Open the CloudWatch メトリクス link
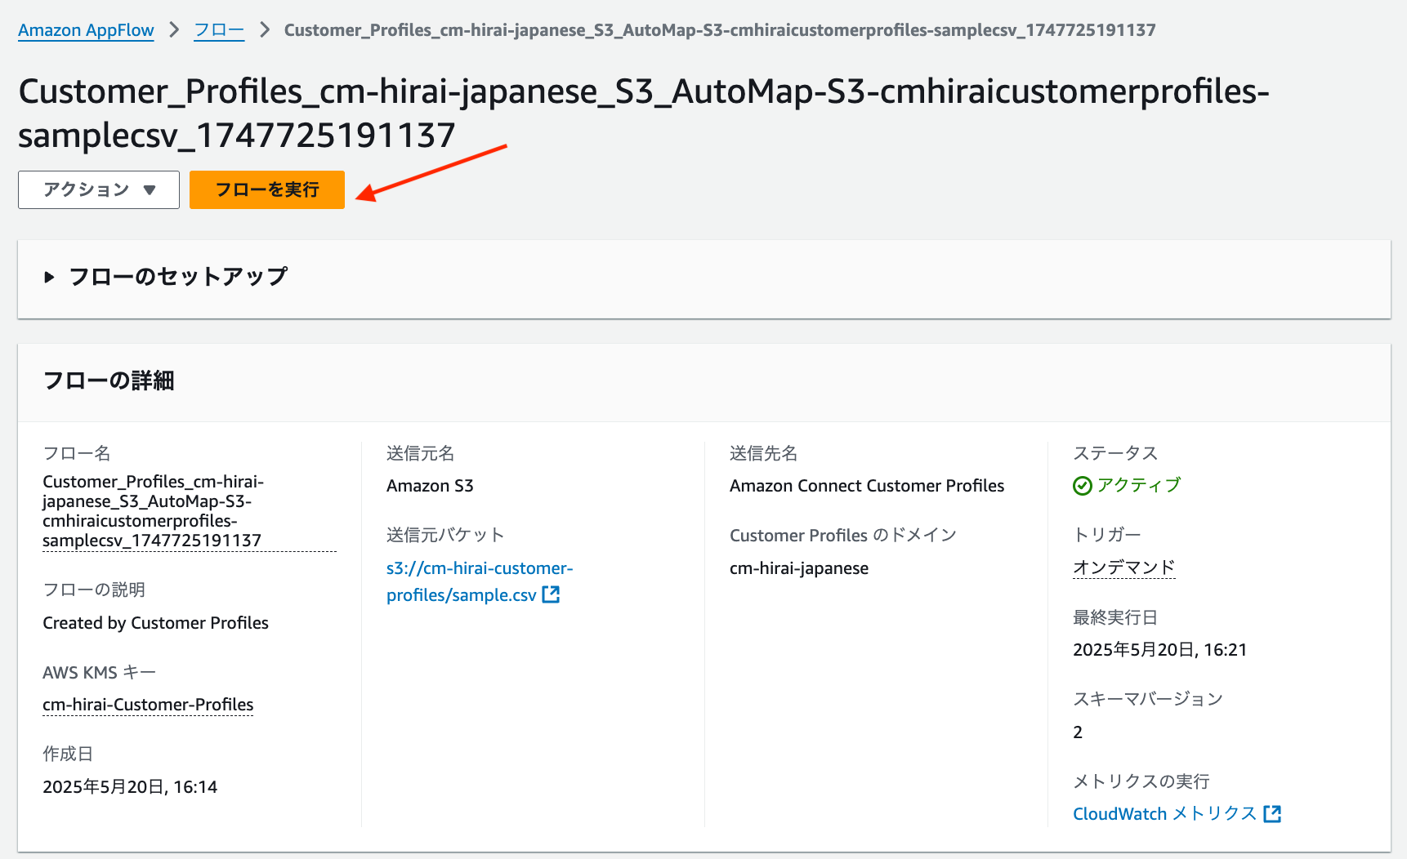The width and height of the screenshot is (1407, 859). coord(1164,813)
